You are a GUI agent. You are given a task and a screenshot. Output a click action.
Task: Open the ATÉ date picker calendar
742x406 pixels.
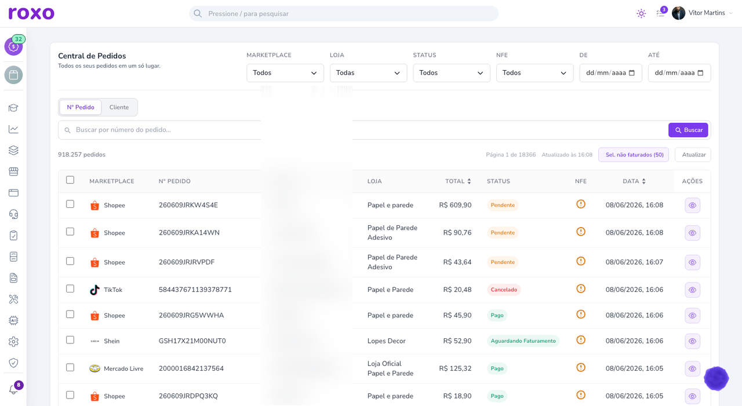point(700,73)
